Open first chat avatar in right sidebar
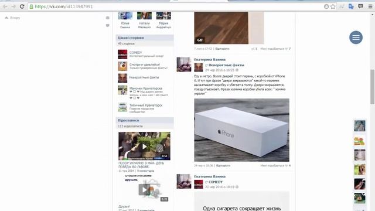 point(360,126)
